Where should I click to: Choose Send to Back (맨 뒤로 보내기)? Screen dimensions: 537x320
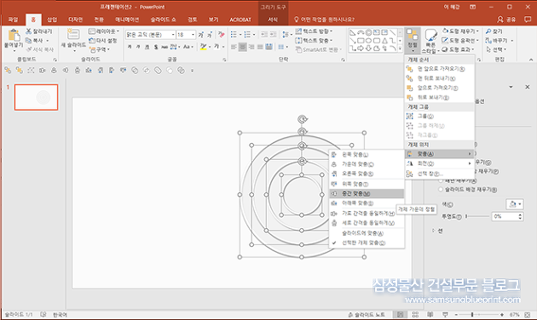click(440, 78)
